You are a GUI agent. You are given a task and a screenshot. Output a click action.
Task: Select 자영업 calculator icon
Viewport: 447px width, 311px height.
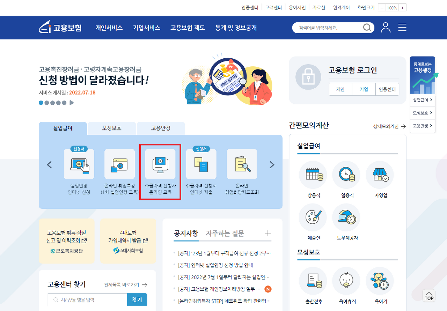click(380, 175)
